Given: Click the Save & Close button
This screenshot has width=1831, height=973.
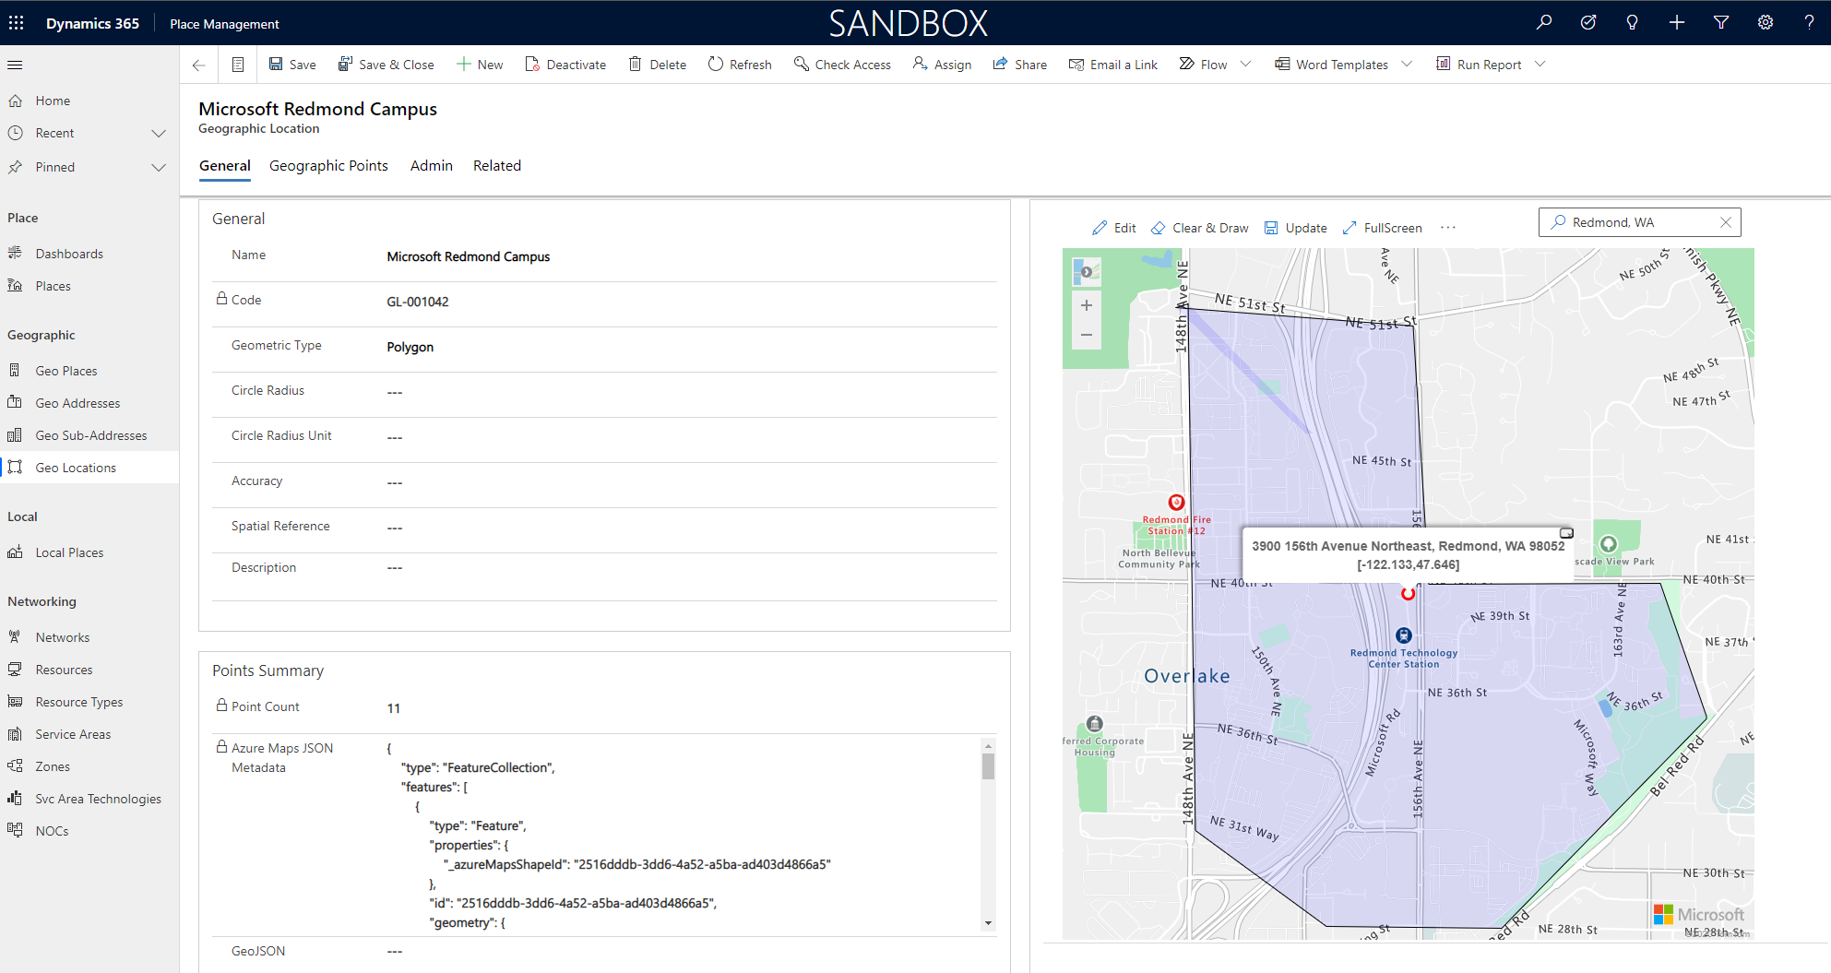Looking at the screenshot, I should (x=386, y=64).
